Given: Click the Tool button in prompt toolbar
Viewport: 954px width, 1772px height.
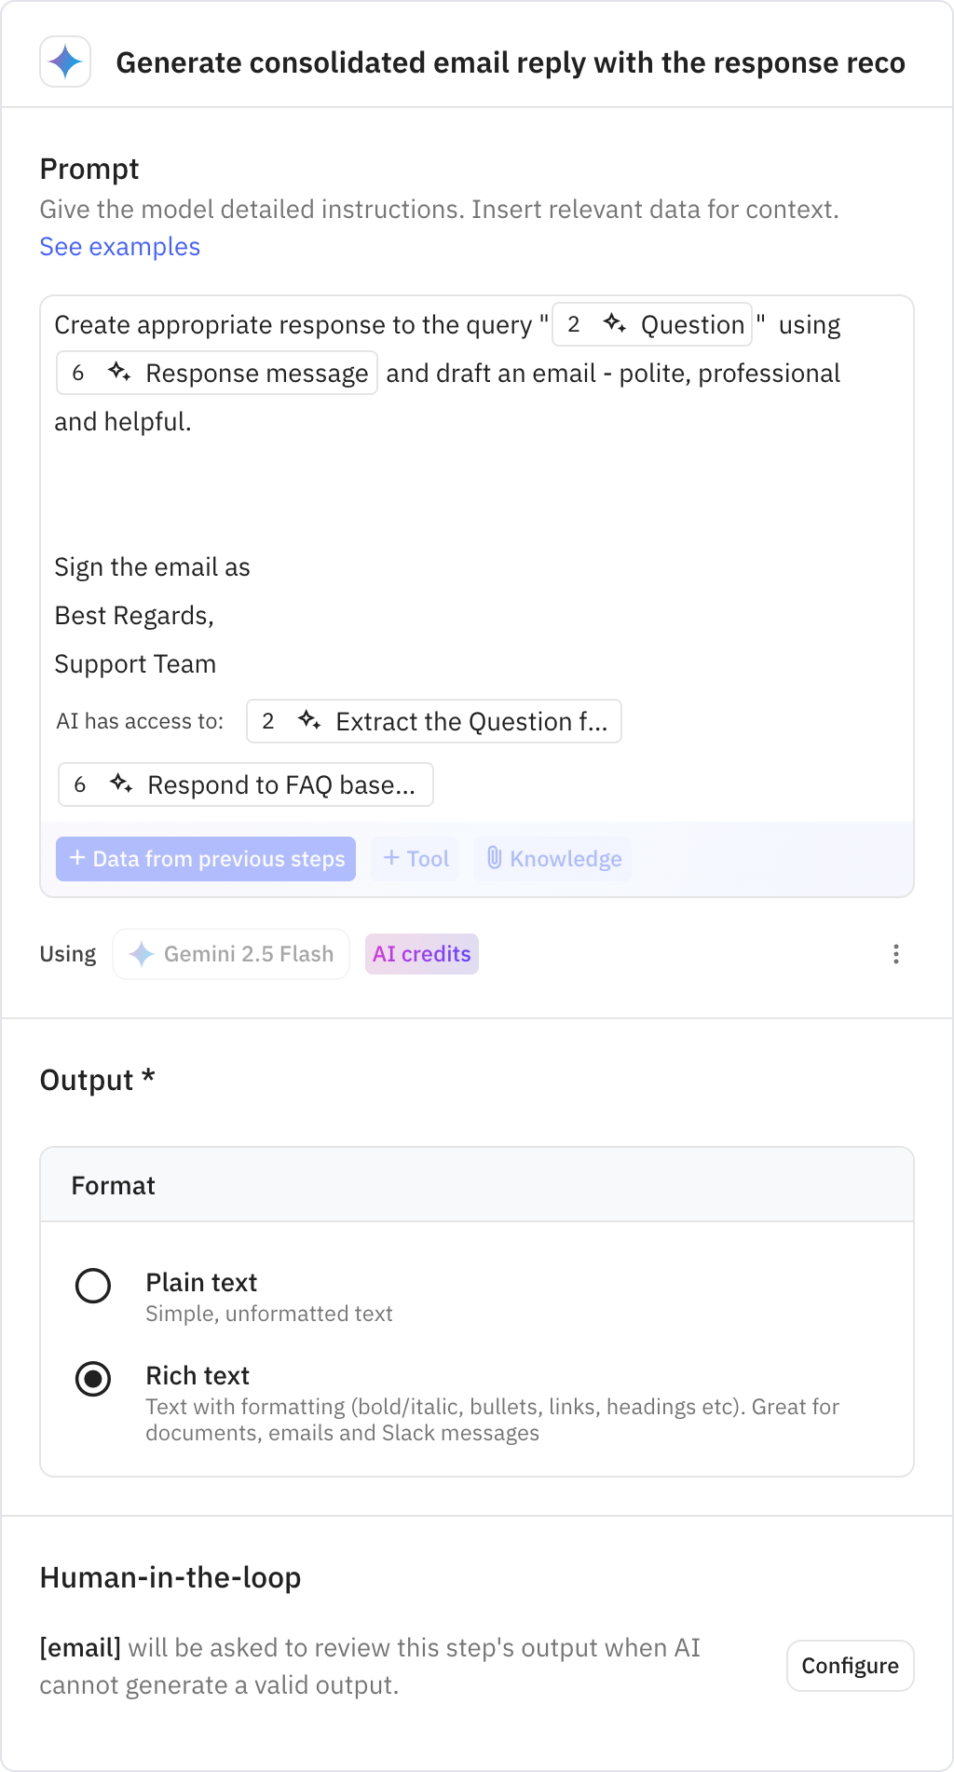Looking at the screenshot, I should (x=416, y=858).
